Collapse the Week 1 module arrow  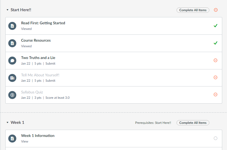click(x=7, y=123)
